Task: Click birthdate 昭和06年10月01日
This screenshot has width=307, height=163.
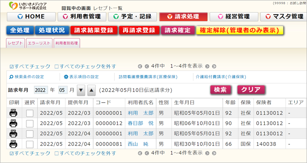Action: [x=197, y=123]
